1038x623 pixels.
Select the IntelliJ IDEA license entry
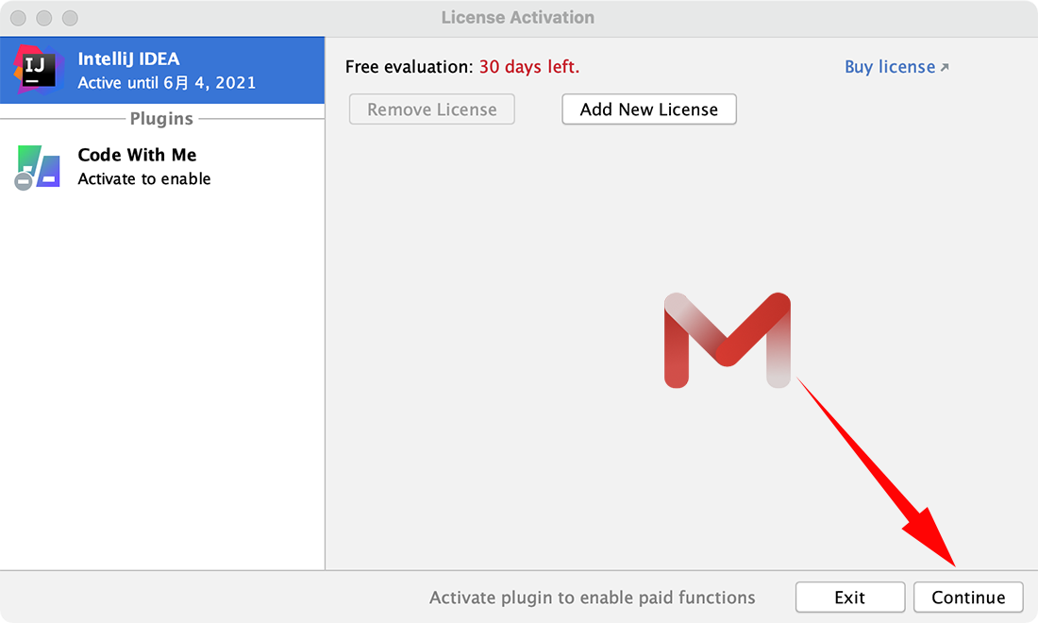tap(162, 70)
